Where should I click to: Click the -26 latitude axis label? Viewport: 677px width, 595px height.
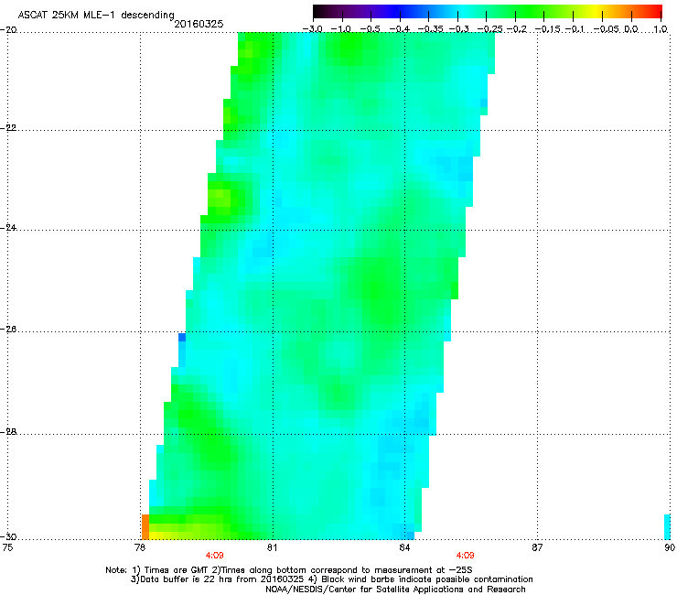(8, 329)
